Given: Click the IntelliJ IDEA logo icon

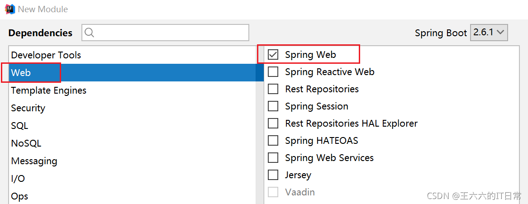Looking at the screenshot, I should click(10, 9).
